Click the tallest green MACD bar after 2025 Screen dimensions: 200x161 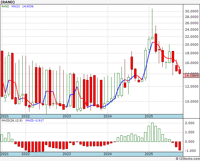(152, 132)
